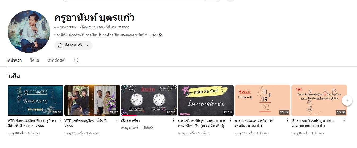Image resolution: width=357 pixels, height=148 pixels.
Task: Click the next arrow on video carousel
Action: click(347, 100)
